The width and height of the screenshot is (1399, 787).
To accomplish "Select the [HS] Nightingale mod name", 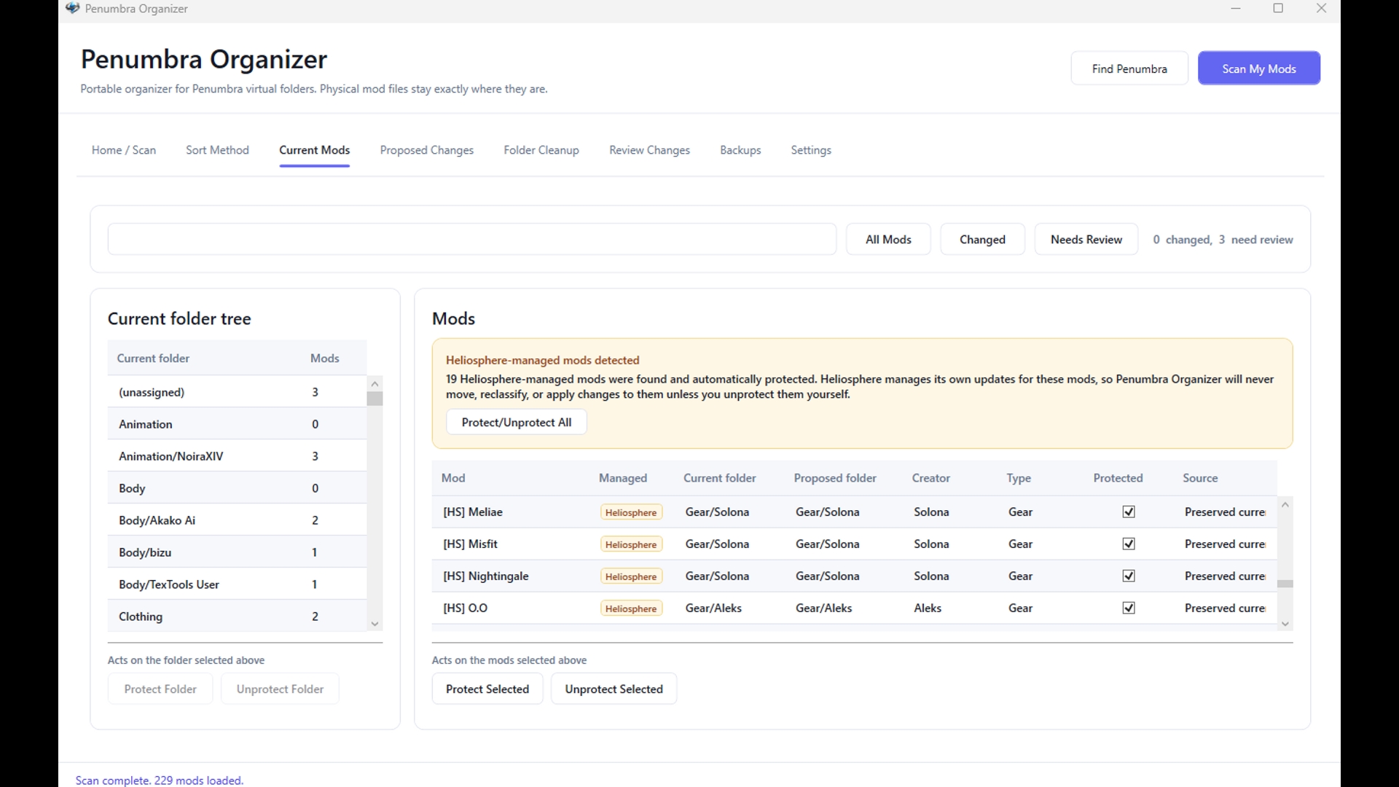I will pos(486,576).
